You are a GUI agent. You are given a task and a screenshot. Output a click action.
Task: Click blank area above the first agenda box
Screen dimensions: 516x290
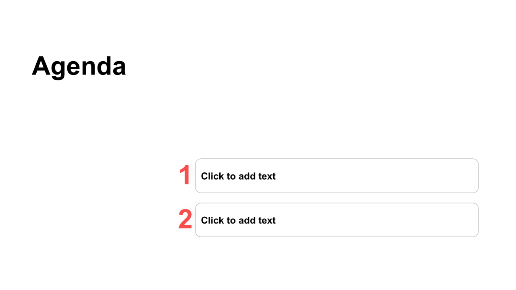coord(337,129)
